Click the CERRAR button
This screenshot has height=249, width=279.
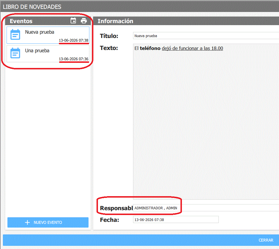tap(266, 240)
